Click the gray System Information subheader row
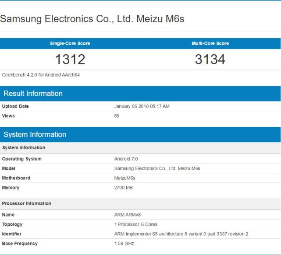The width and height of the screenshot is (281, 255). 140,148
